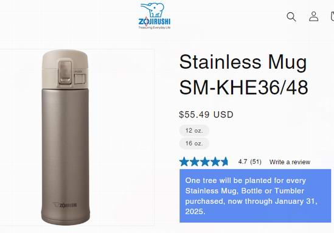Click the Write a review link
Viewport: 334px width, 233px height.
click(x=290, y=162)
